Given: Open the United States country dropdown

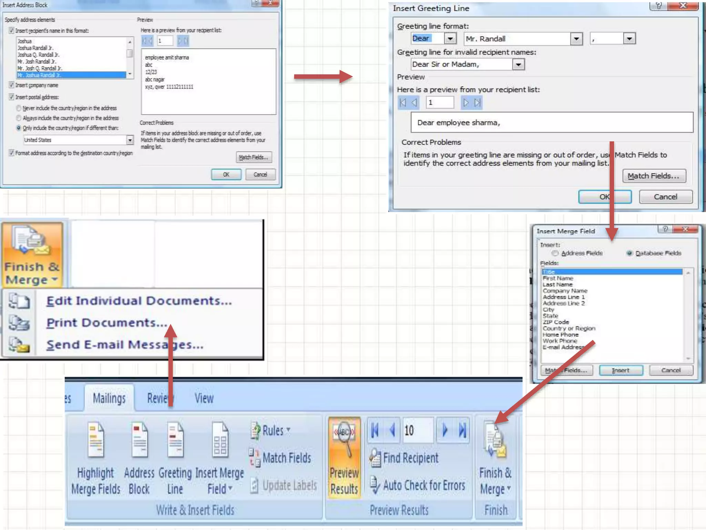Looking at the screenshot, I should (x=130, y=140).
